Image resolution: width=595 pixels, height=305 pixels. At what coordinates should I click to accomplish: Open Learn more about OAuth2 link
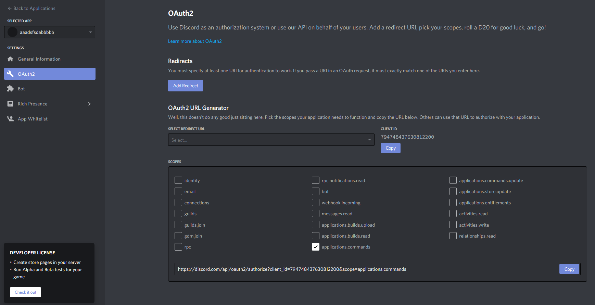click(195, 41)
